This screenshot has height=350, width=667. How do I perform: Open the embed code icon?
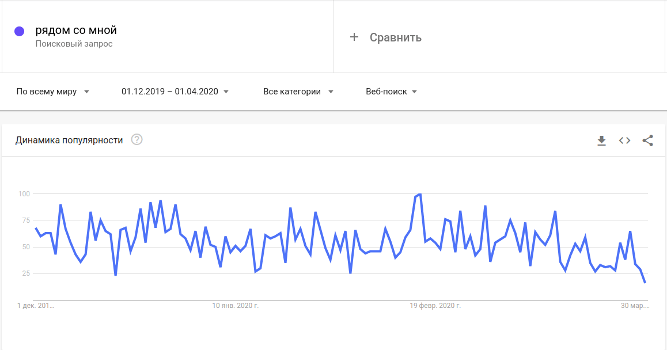point(625,140)
